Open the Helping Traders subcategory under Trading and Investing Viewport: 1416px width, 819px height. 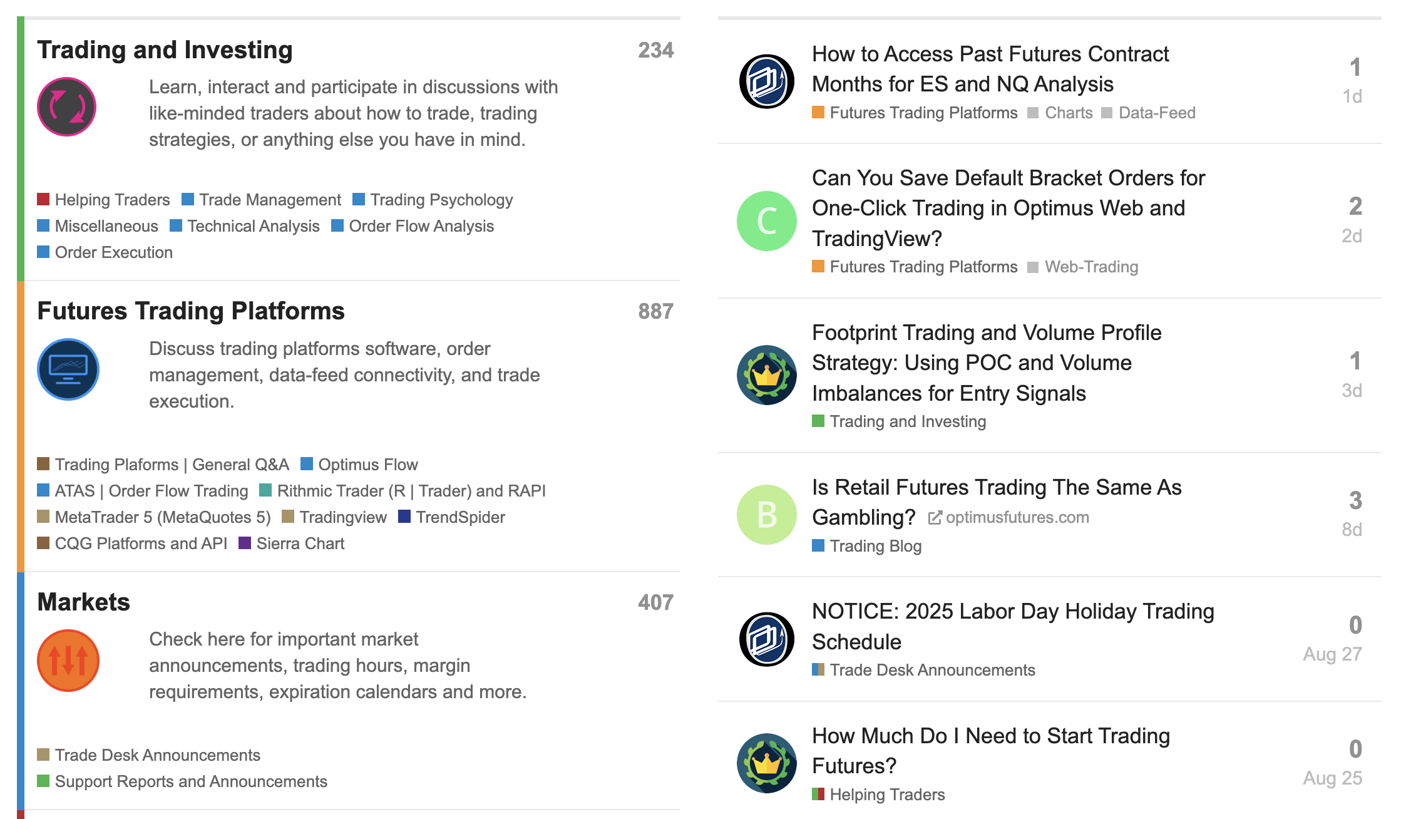112,200
